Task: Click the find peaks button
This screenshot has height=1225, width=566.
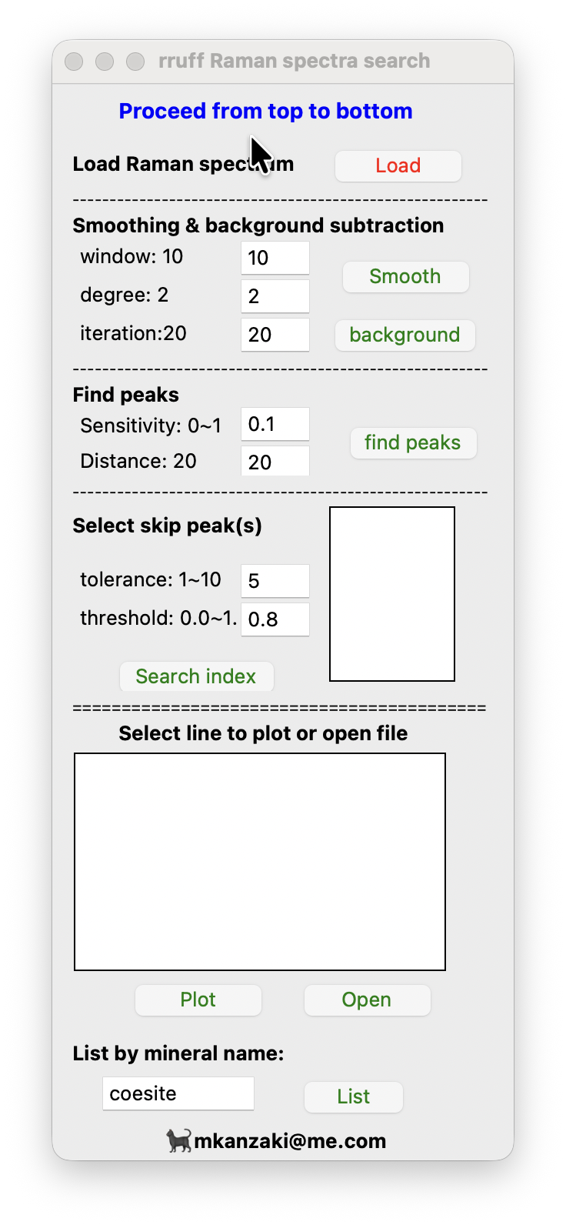Action: tap(413, 442)
